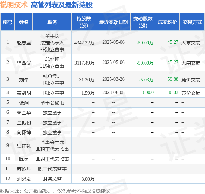Select the name 梁金华

[x=24, y=113]
